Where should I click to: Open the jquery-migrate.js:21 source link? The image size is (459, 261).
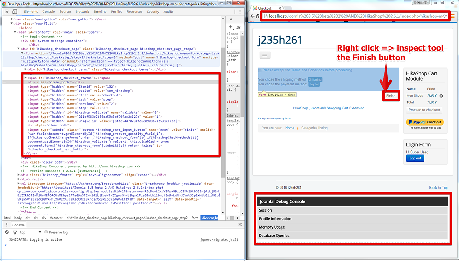click(219, 239)
